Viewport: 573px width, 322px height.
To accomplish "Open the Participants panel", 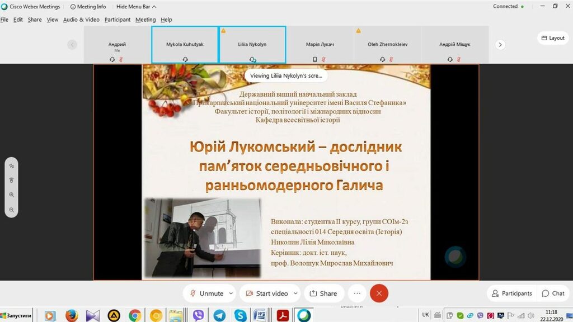I will (x=511, y=293).
